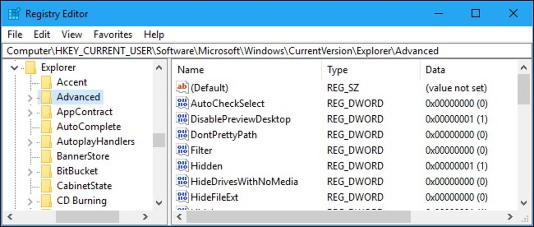Screen dimensions: 534x227
Task: Click the Filter value name
Action: tap(202, 150)
